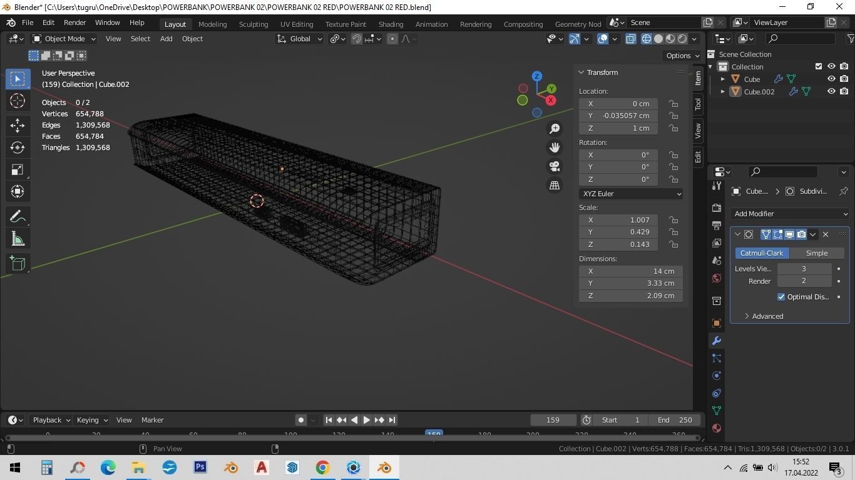Toggle camera view with the camera gizmo

coord(555,166)
